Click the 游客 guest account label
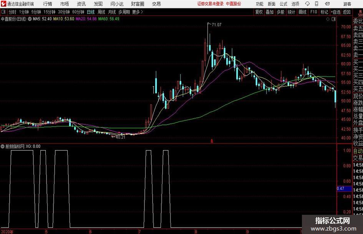The height and width of the screenshot is (234, 363). pyautogui.click(x=347, y=4)
